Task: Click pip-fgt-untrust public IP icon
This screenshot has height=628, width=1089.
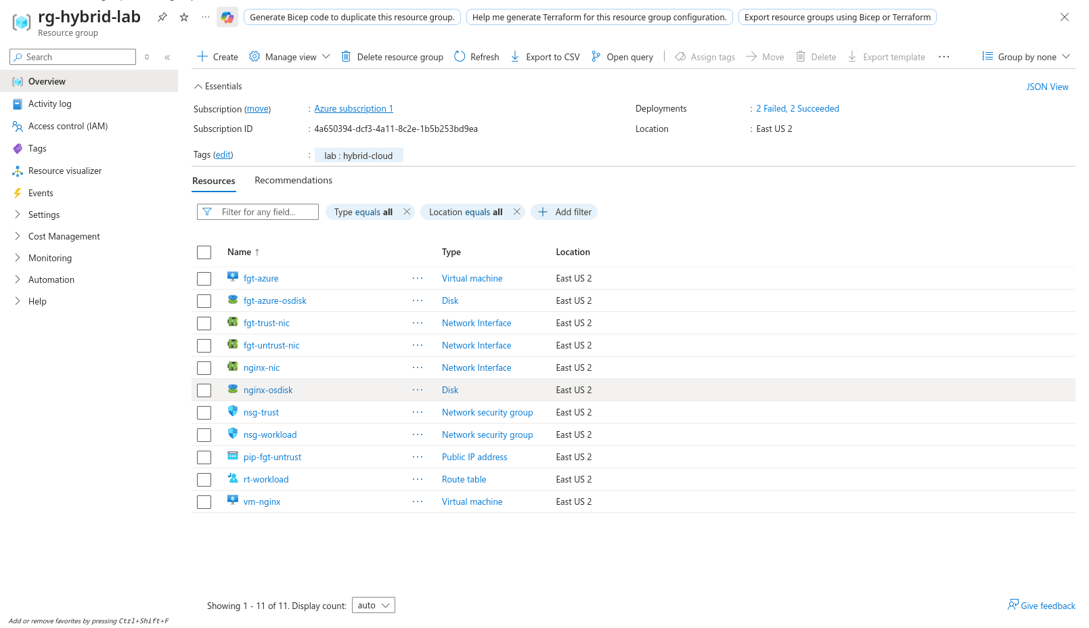Action: click(x=233, y=455)
